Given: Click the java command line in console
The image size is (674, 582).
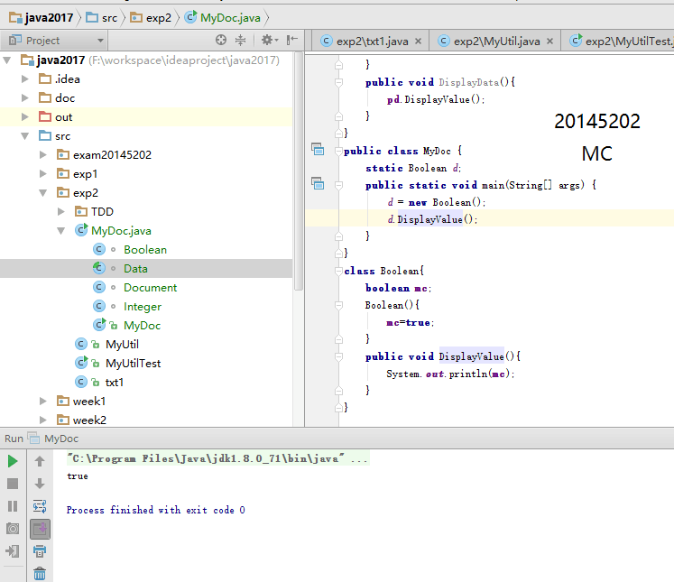Looking at the screenshot, I should tap(217, 459).
